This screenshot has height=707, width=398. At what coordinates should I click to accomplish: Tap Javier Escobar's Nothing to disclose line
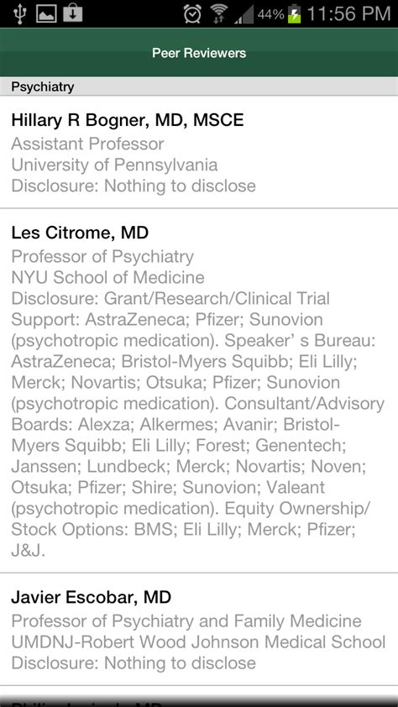pos(134,663)
